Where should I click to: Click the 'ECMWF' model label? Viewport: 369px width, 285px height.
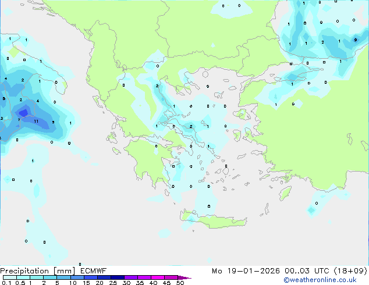coord(94,271)
